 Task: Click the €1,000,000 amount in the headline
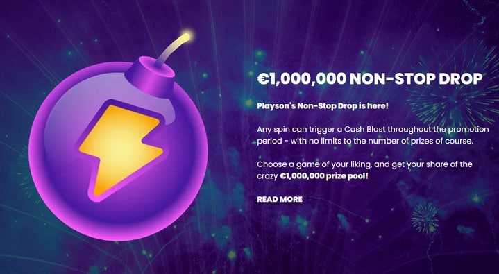301,79
